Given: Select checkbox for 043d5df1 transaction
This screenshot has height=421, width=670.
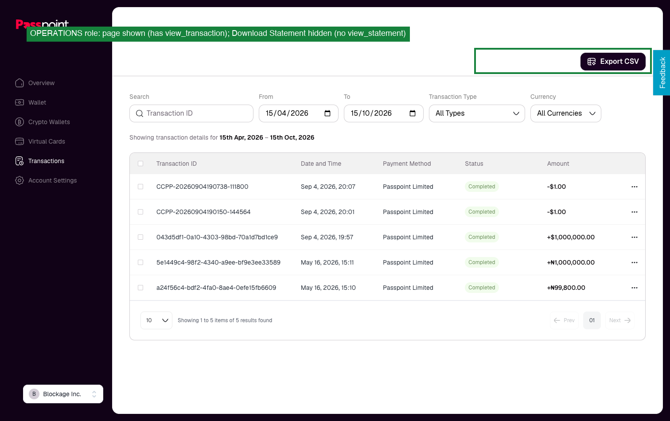Looking at the screenshot, I should tap(140, 237).
